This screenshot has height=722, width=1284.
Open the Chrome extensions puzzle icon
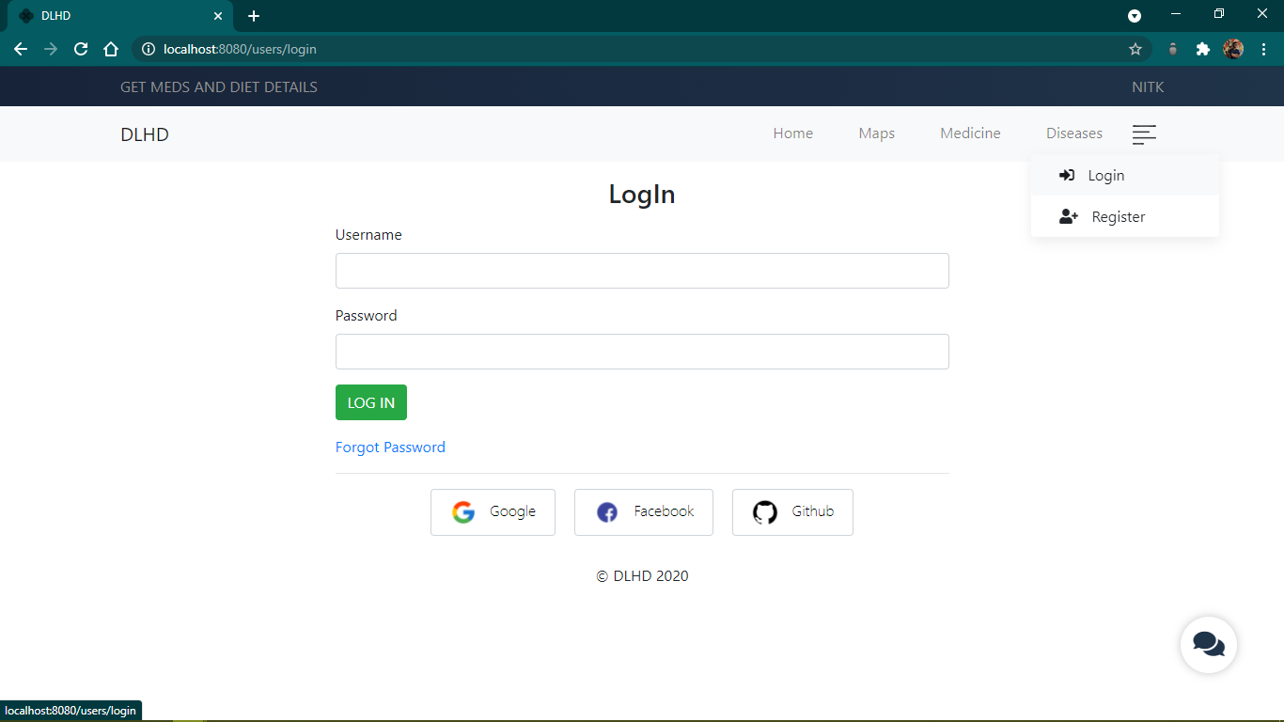coord(1202,49)
